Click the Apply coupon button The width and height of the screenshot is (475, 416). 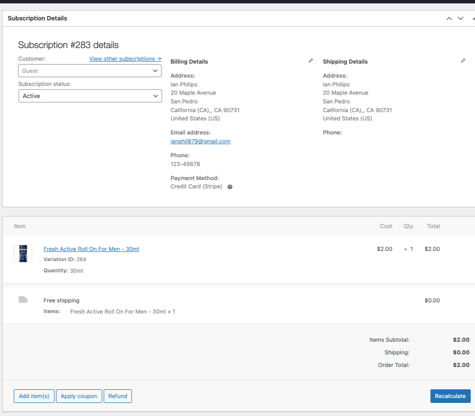click(x=79, y=396)
